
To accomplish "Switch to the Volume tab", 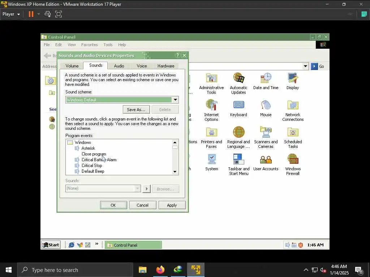I will 72,66.
